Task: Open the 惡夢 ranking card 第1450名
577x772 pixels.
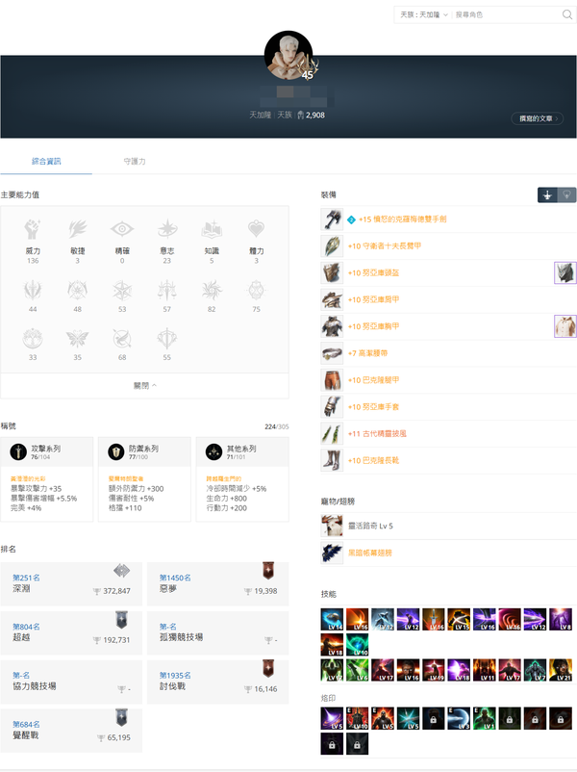Action: click(x=218, y=584)
